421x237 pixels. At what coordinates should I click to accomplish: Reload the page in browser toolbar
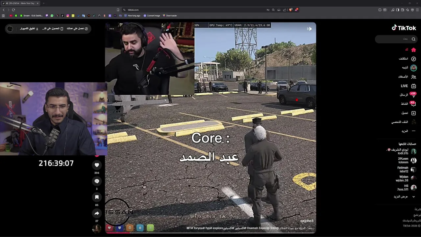coord(13,10)
